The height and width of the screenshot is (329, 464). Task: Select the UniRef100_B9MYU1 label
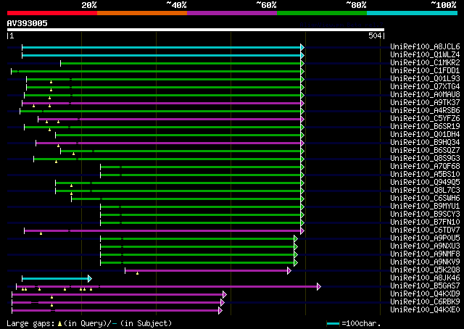point(425,207)
